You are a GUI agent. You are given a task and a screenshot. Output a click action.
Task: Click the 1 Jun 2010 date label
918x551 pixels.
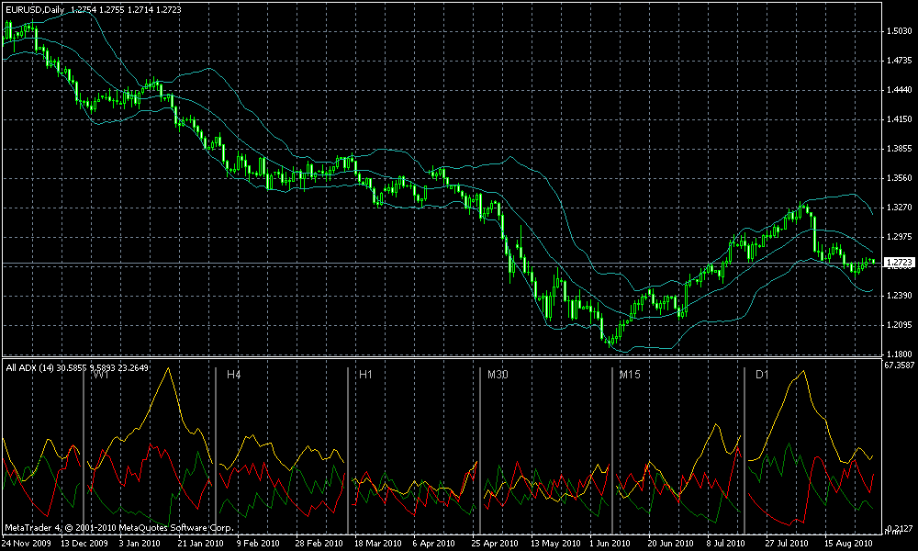610,543
